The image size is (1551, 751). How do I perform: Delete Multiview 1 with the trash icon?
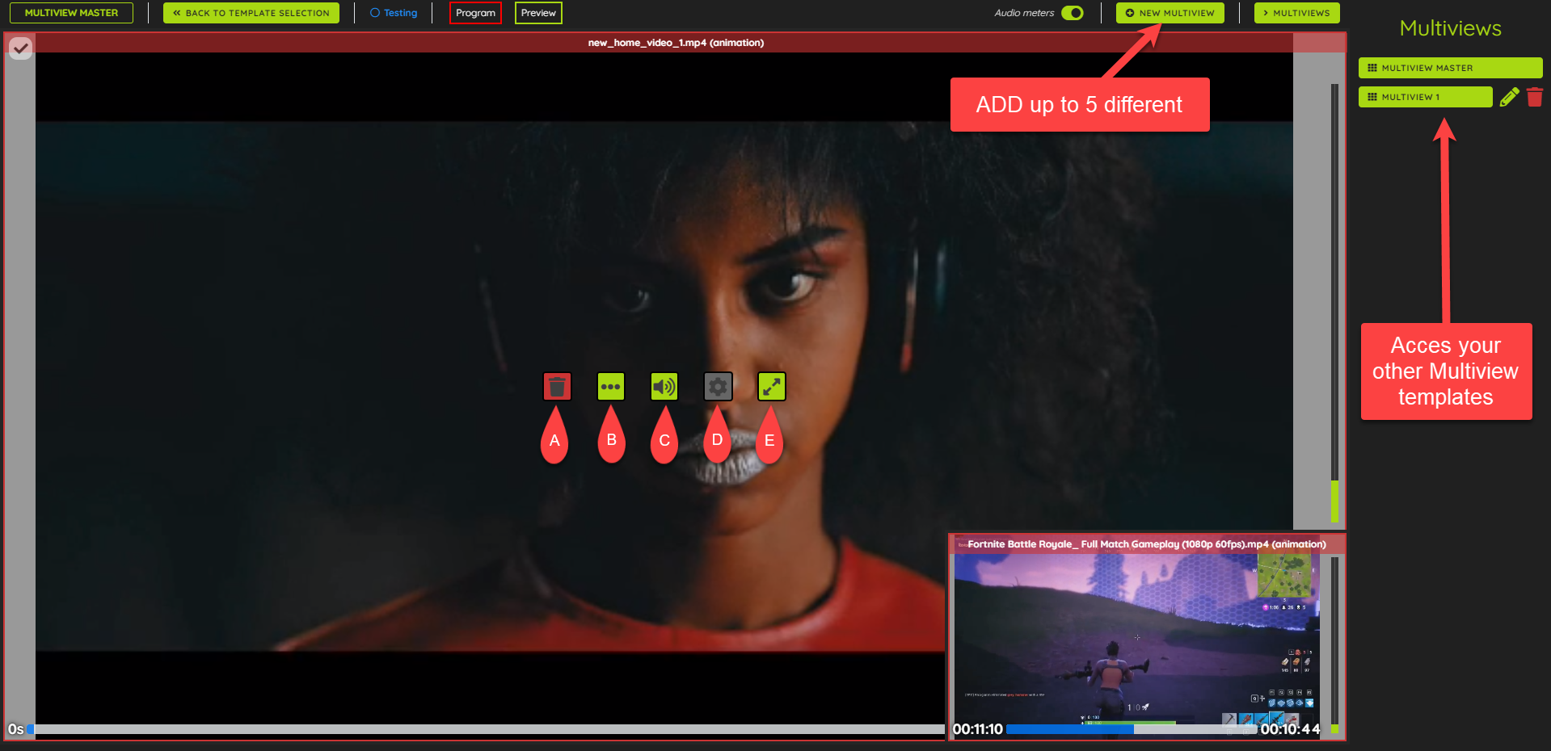[1535, 97]
